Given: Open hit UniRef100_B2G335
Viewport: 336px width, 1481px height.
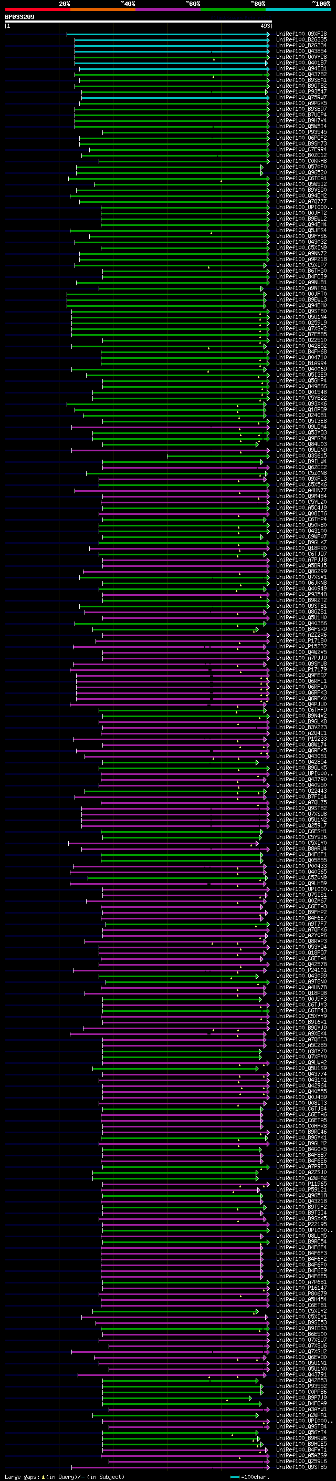Looking at the screenshot, I should pos(301,40).
